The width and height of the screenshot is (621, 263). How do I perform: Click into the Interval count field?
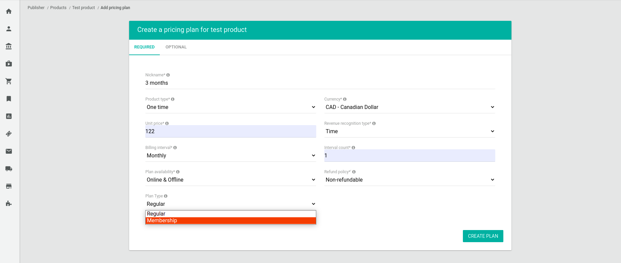(x=410, y=156)
